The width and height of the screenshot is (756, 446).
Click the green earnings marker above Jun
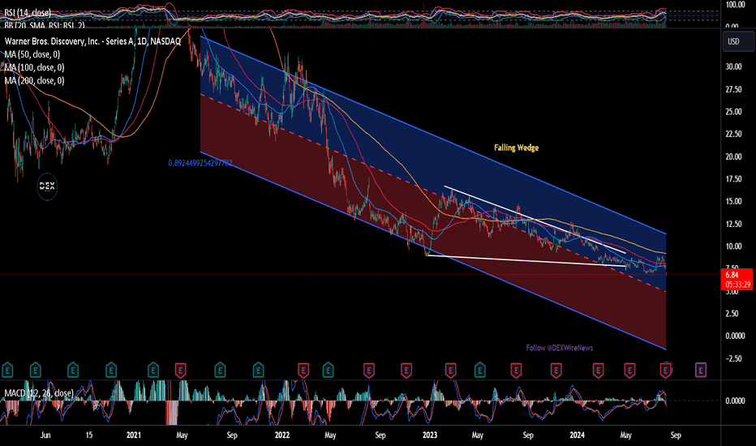pyautogui.click(x=35, y=370)
